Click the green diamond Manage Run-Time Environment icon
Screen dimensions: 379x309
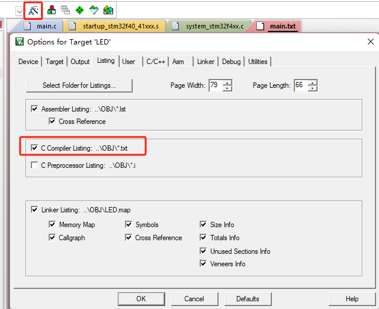pyautogui.click(x=79, y=9)
